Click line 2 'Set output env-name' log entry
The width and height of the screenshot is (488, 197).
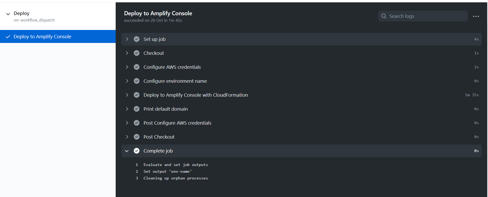tap(167, 171)
